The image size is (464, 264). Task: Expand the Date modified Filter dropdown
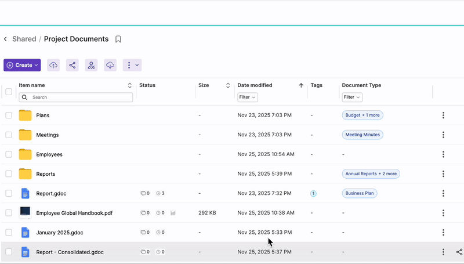pyautogui.click(x=248, y=97)
